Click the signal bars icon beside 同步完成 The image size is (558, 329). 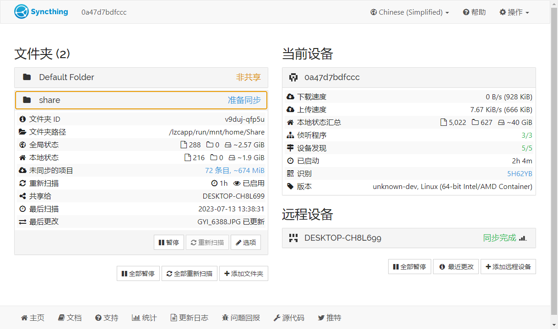click(523, 238)
